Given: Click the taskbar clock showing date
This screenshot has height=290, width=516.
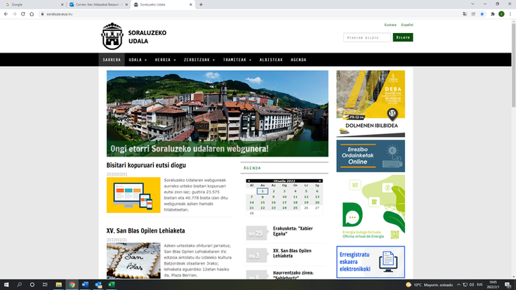Looking at the screenshot, I should coord(493,284).
